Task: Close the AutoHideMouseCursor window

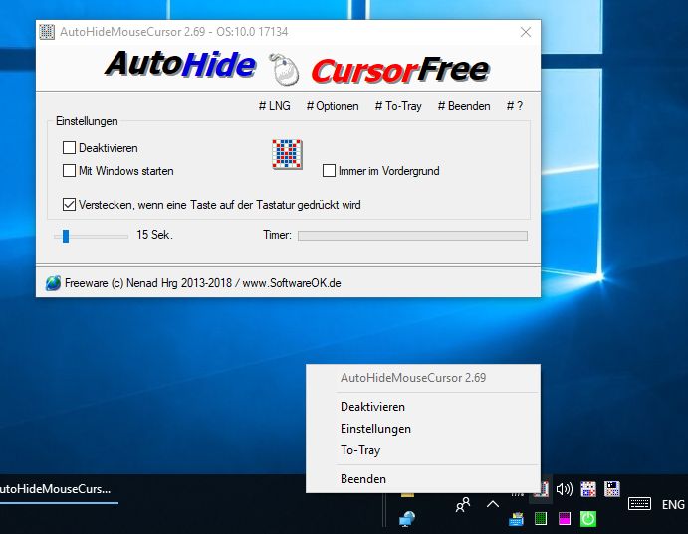Action: [526, 32]
